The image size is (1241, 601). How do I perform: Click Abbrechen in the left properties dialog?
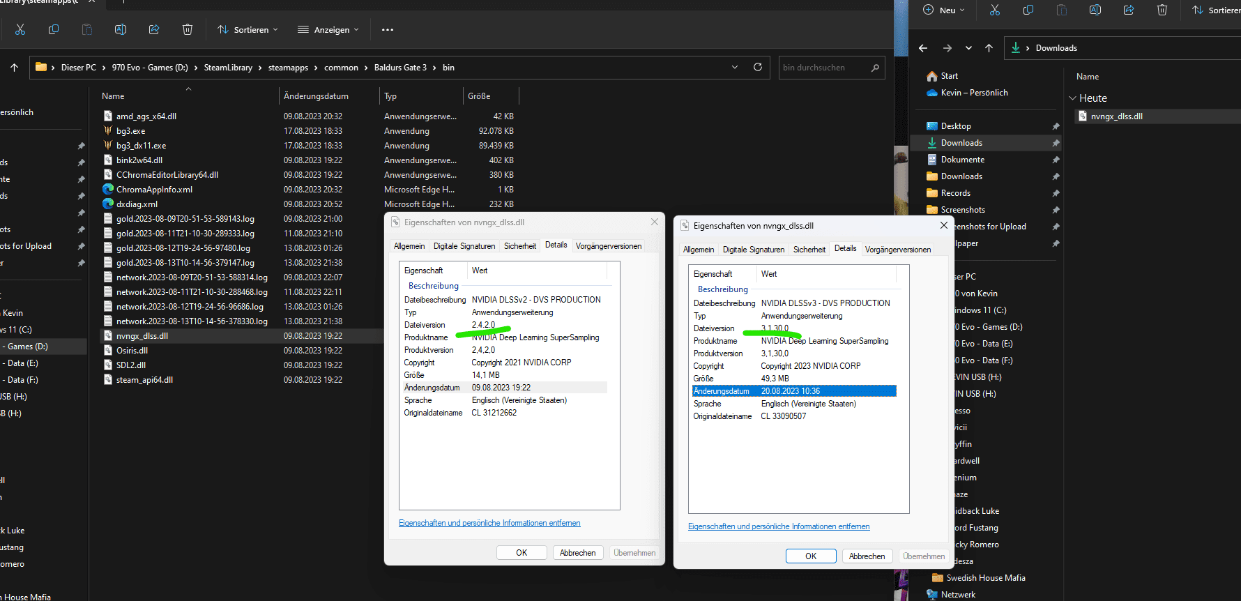pos(578,553)
